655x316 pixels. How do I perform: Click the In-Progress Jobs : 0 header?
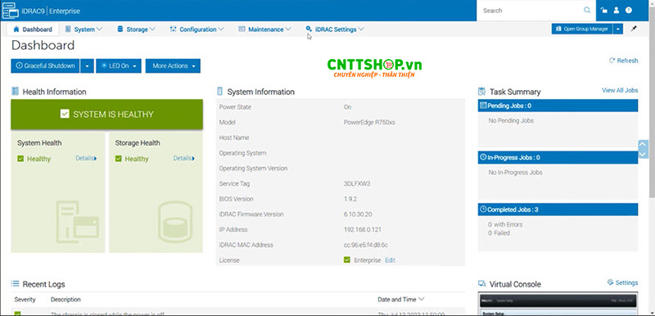click(558, 157)
